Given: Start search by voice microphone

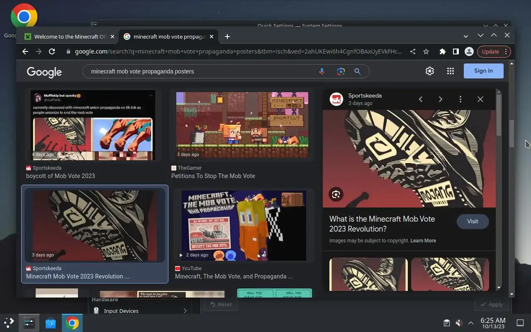Looking at the screenshot, I should [x=322, y=71].
